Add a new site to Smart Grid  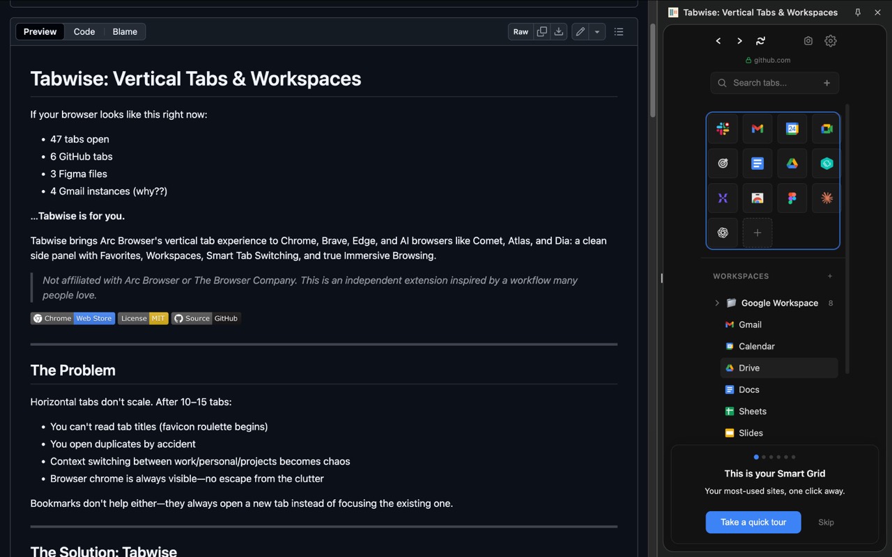pyautogui.click(x=758, y=233)
